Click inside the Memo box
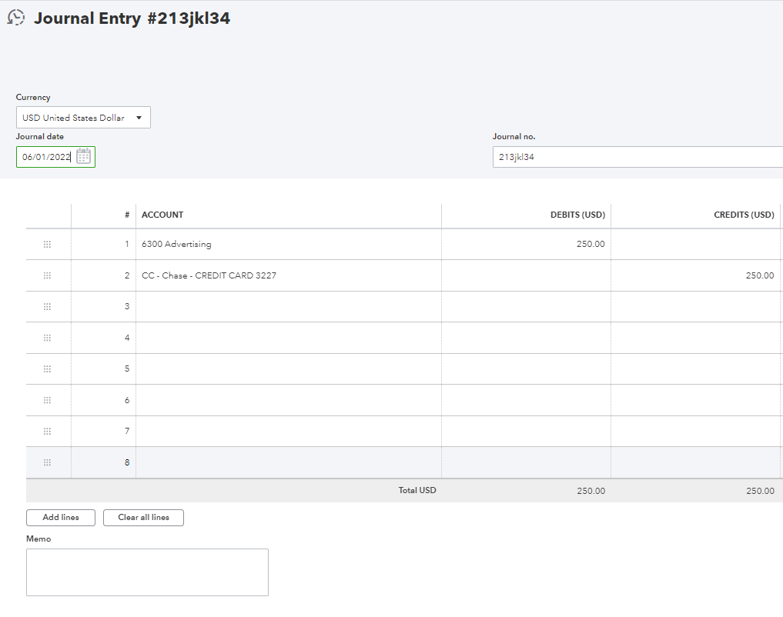The width and height of the screenshot is (783, 617). coord(146,572)
